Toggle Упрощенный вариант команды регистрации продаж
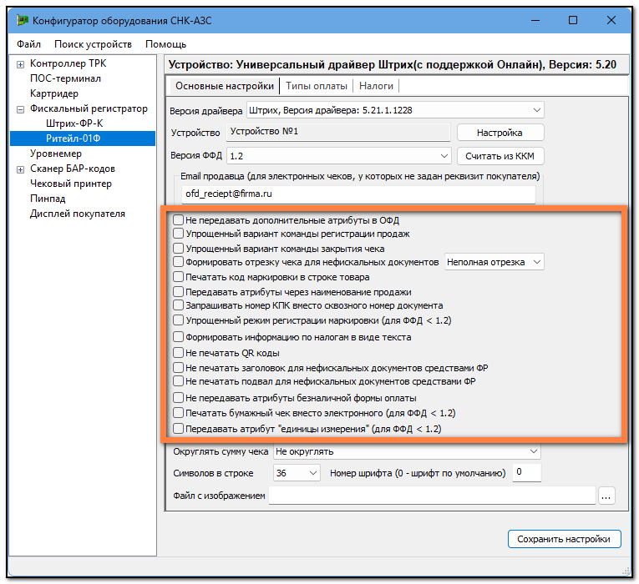This screenshot has width=639, height=584. pos(178,234)
